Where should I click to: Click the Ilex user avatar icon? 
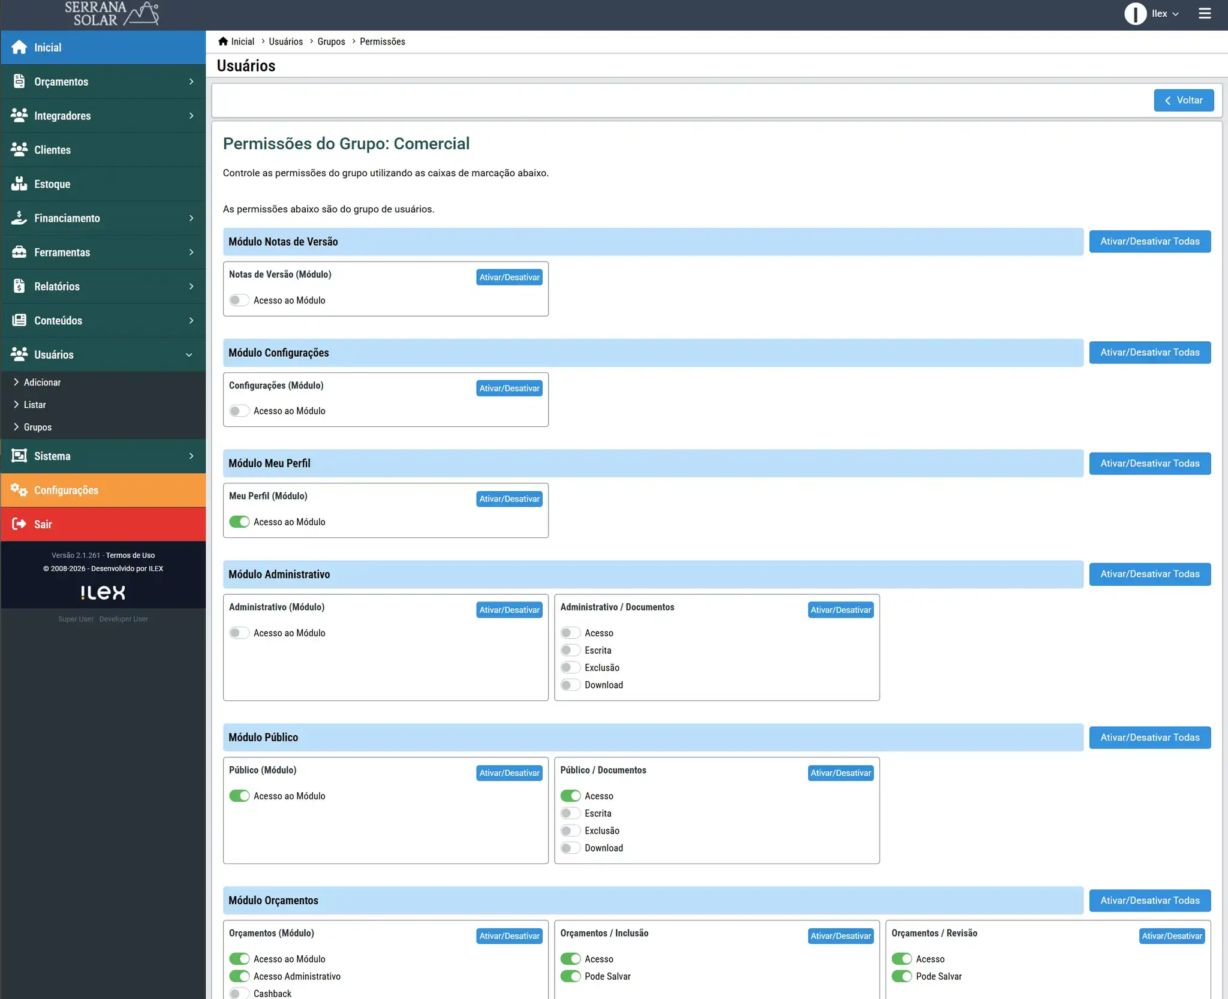click(x=1135, y=14)
